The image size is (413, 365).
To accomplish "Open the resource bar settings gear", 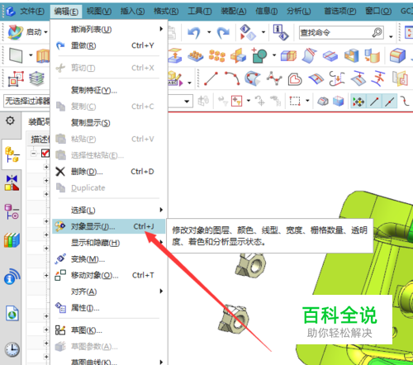I will pyautogui.click(x=10, y=121).
